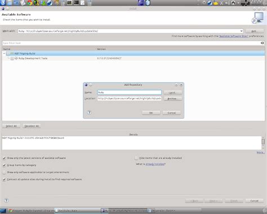Tick the Ruby Development Tools checkbox

12,59
